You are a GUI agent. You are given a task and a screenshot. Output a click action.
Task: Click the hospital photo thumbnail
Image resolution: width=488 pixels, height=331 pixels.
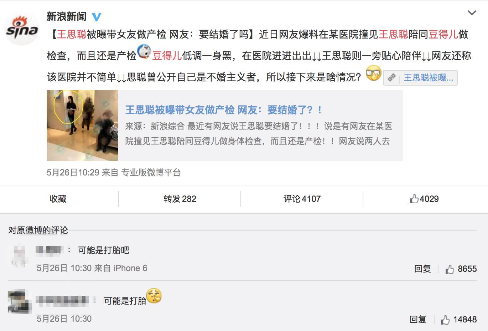(82, 126)
